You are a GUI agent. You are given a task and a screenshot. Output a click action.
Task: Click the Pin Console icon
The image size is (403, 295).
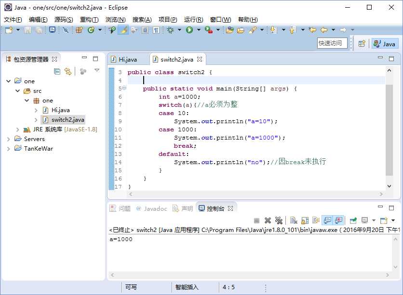tap(353, 220)
